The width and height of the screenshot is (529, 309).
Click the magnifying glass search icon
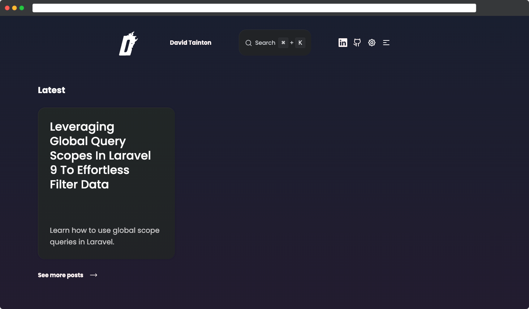[249, 43]
